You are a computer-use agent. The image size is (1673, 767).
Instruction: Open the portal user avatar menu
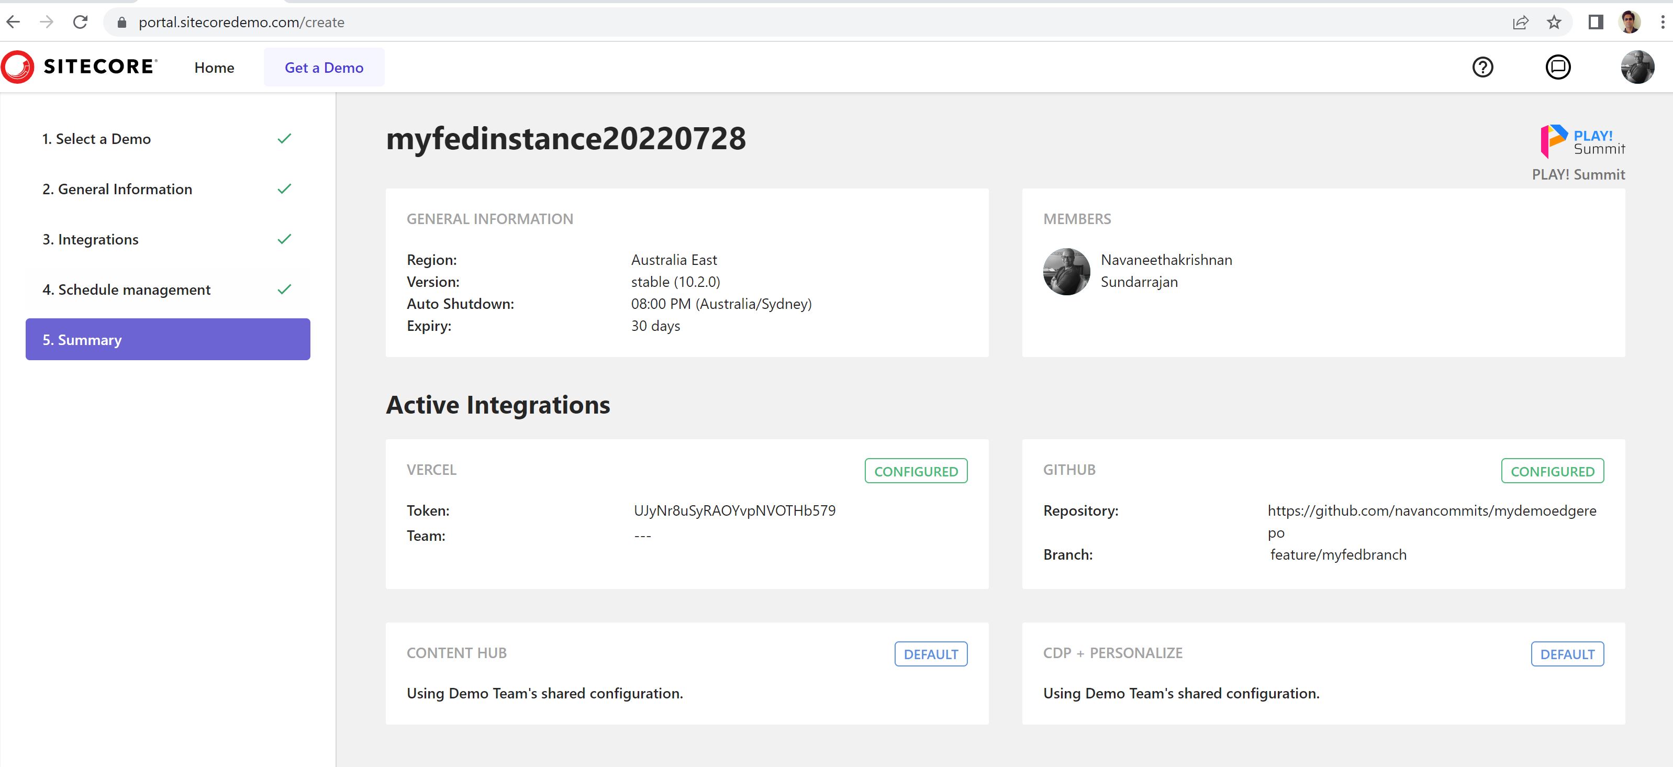click(1637, 67)
